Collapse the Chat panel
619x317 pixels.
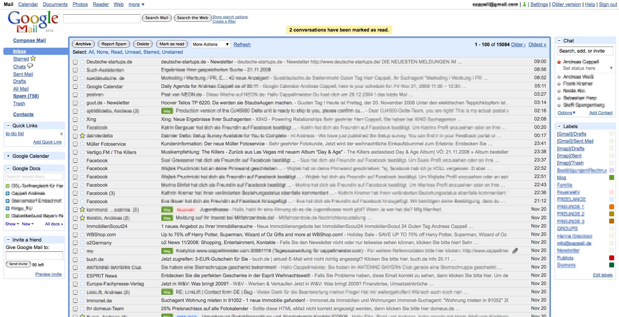[559, 41]
